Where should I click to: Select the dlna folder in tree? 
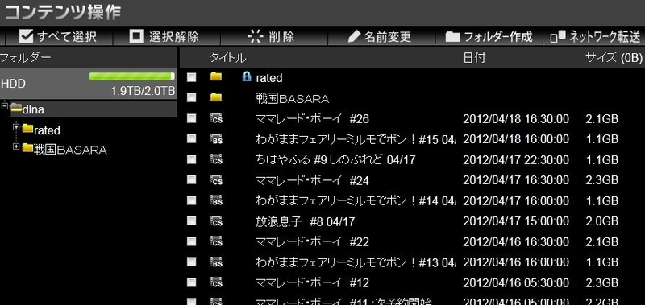click(33, 109)
